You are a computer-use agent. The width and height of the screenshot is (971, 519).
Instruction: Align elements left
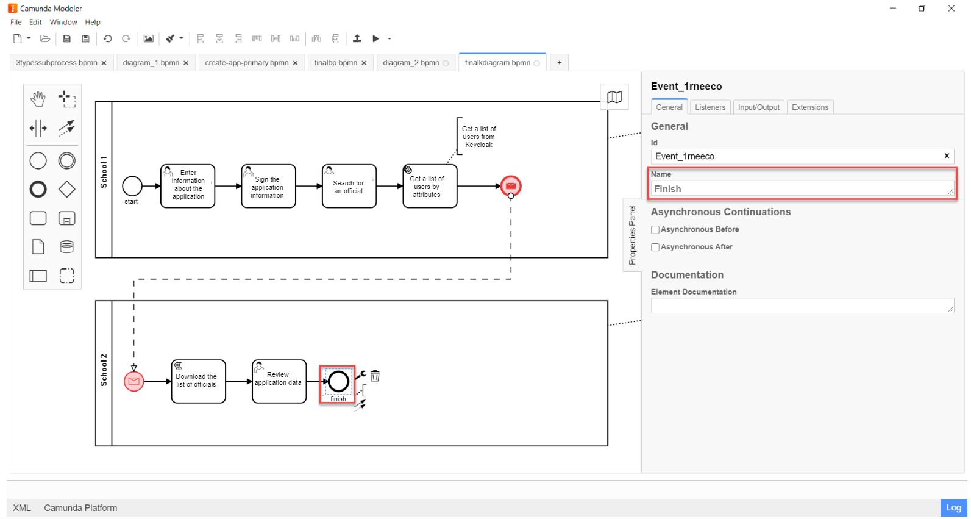tap(201, 38)
